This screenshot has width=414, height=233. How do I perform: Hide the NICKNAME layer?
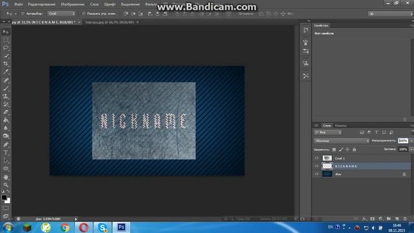[316, 166]
